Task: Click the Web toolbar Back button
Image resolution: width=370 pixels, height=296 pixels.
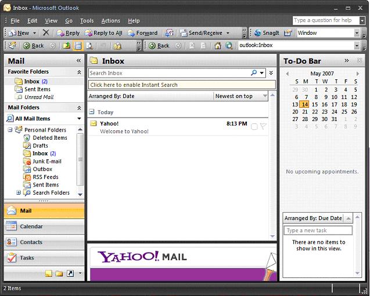Action: click(159, 45)
